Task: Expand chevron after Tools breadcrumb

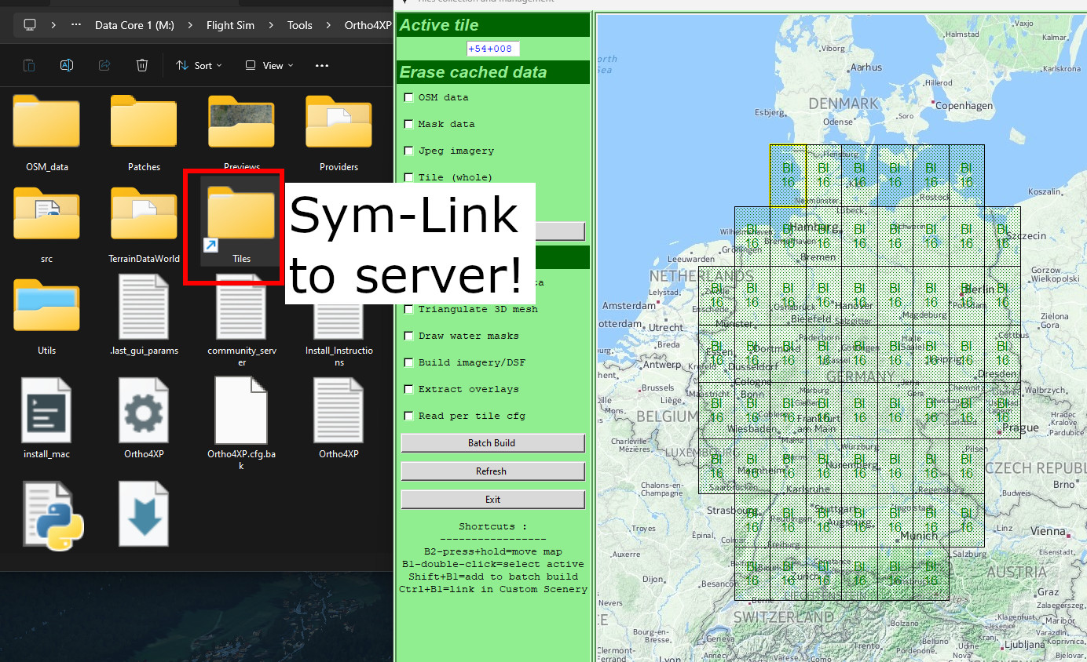Action: click(x=328, y=25)
